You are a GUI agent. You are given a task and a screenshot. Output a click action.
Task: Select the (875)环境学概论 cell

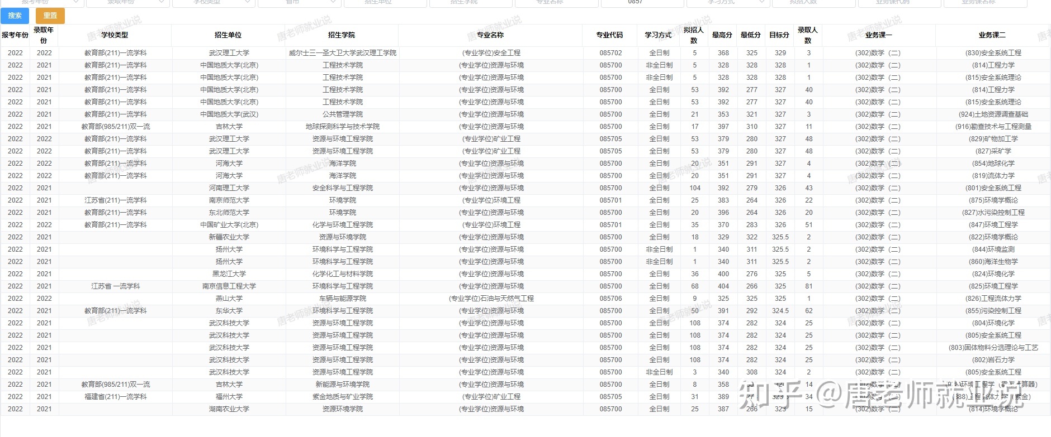[x=993, y=200]
